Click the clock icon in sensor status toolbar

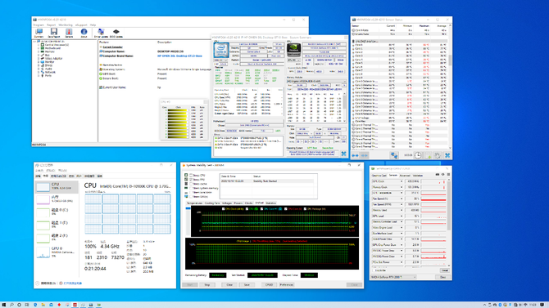418,155
